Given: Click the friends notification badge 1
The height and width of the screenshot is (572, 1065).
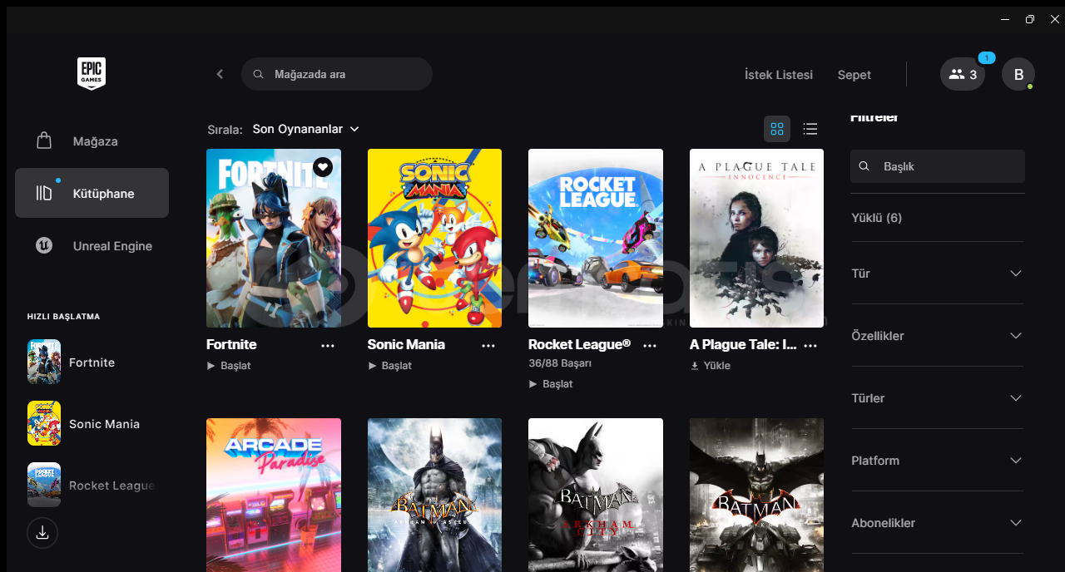Looking at the screenshot, I should click(x=986, y=58).
